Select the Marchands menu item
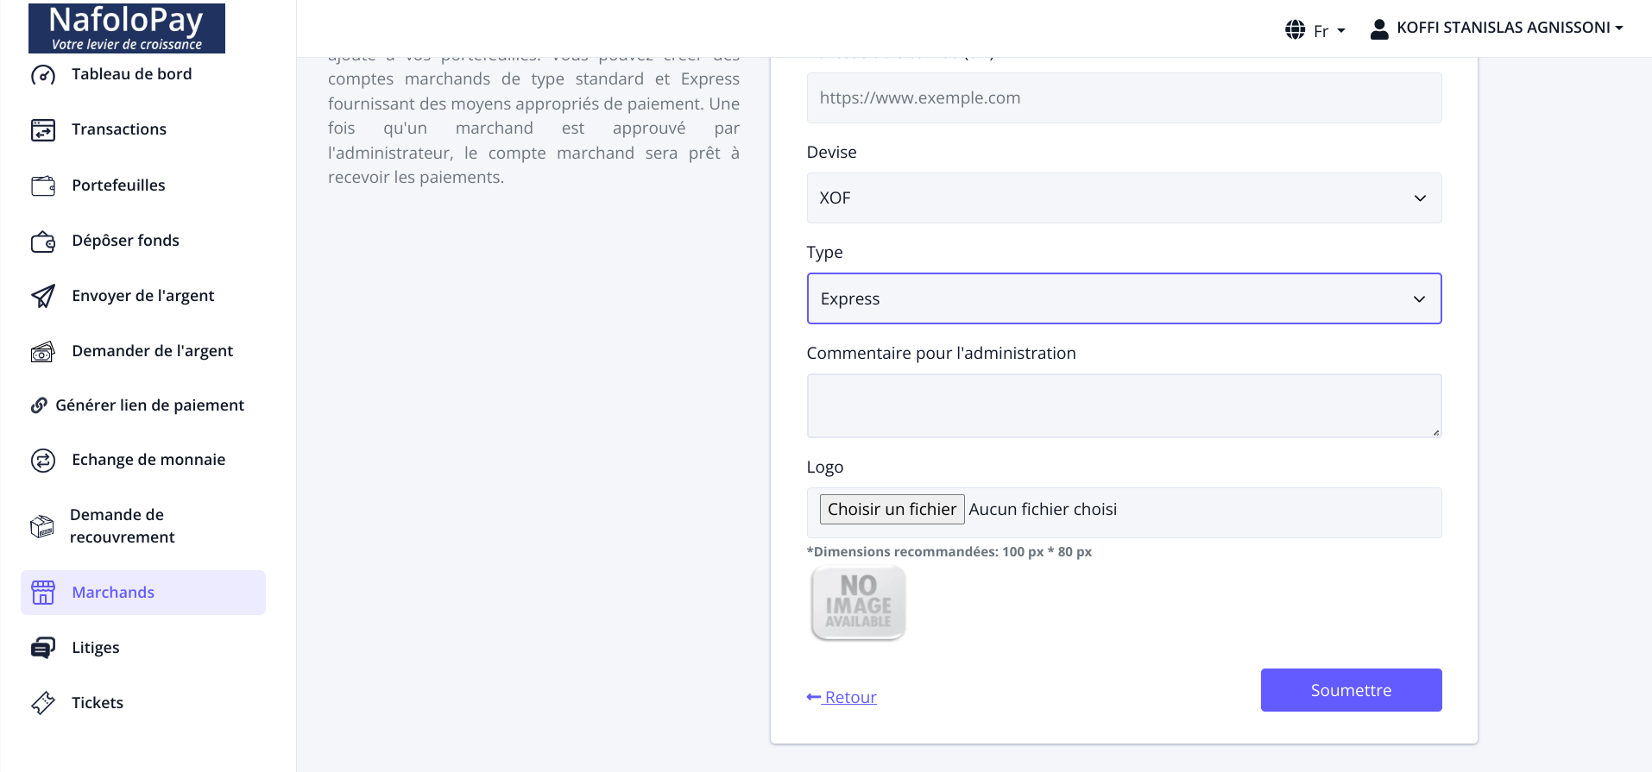The image size is (1652, 772). coord(143,593)
